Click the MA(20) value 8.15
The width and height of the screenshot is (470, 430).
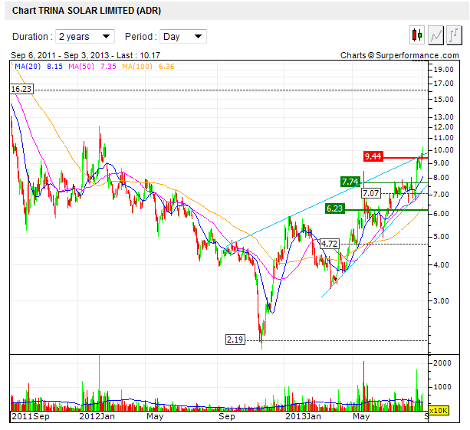(x=54, y=66)
